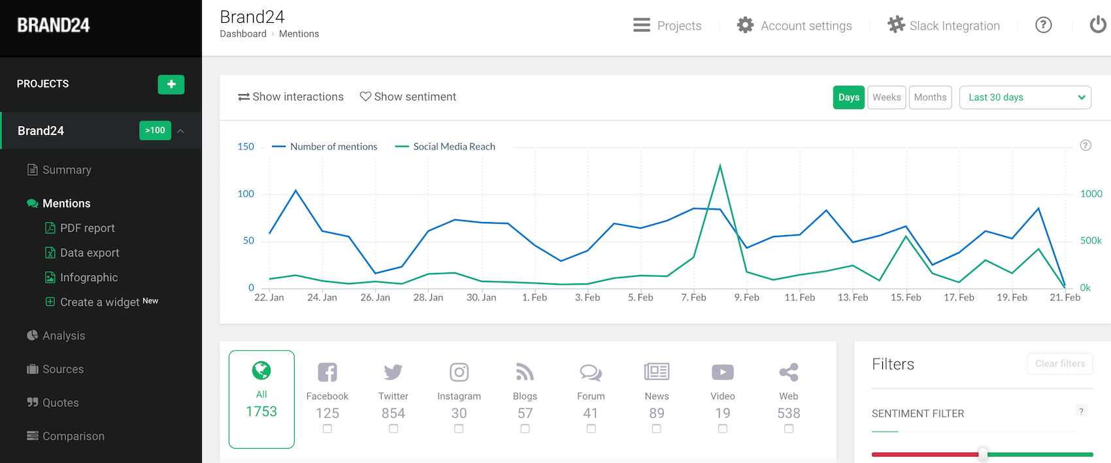1111x463 pixels.
Task: Click the Slack Integration icon
Action: click(x=896, y=25)
